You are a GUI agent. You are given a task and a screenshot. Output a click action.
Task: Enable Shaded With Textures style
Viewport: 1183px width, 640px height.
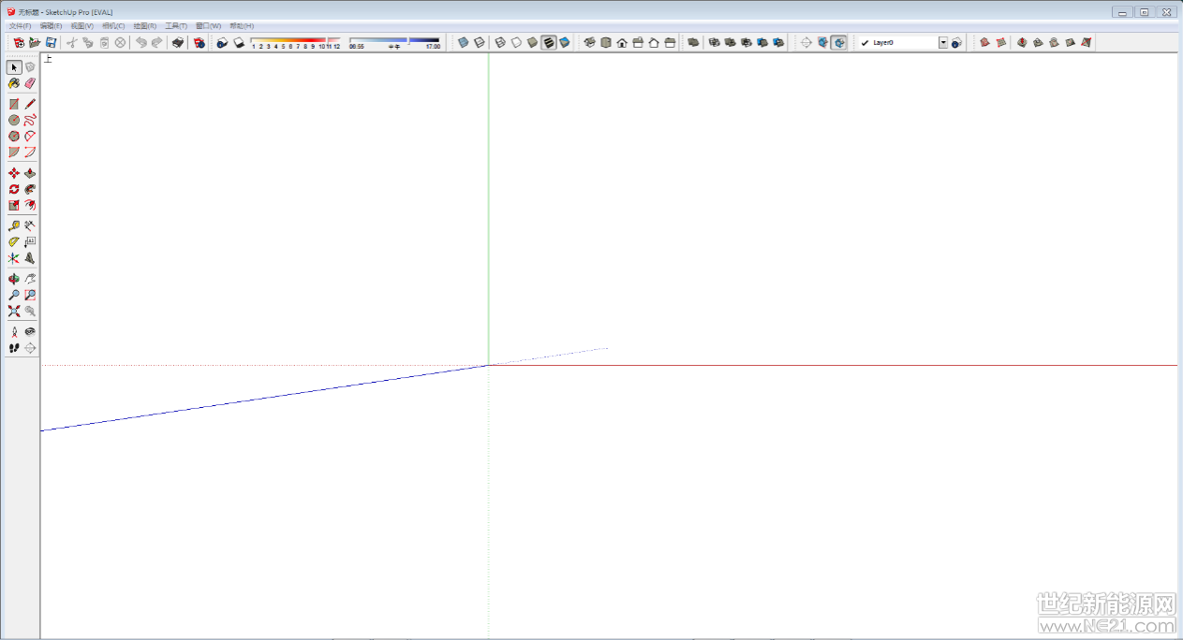[x=548, y=42]
